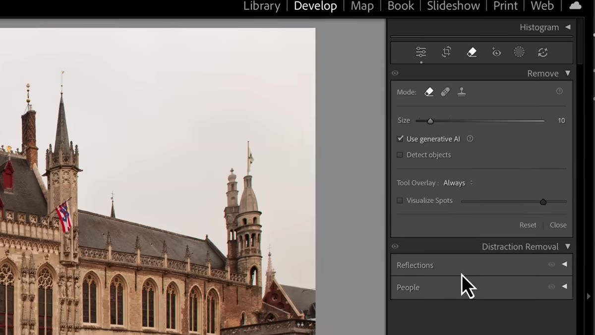Expand the Histogram panel

click(568, 27)
